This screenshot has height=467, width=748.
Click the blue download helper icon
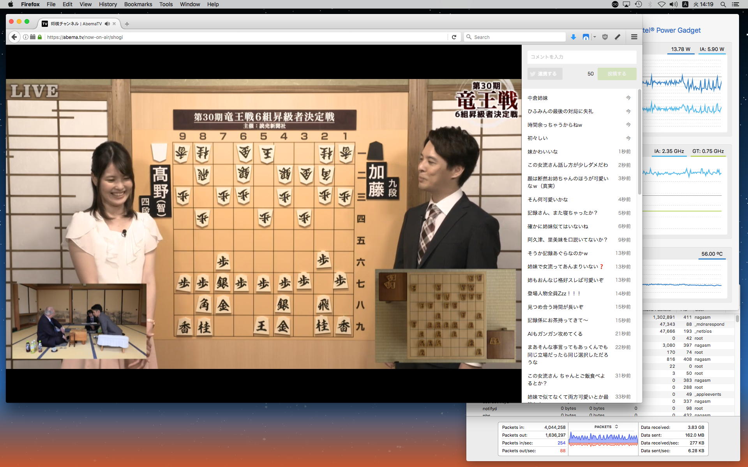[586, 37]
